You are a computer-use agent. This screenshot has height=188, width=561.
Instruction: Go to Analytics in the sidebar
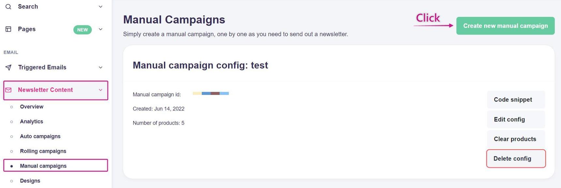click(32, 122)
